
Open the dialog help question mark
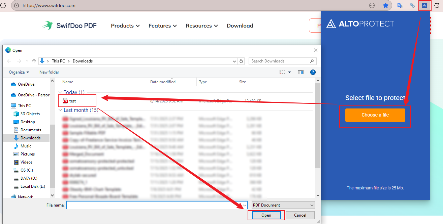(313, 72)
